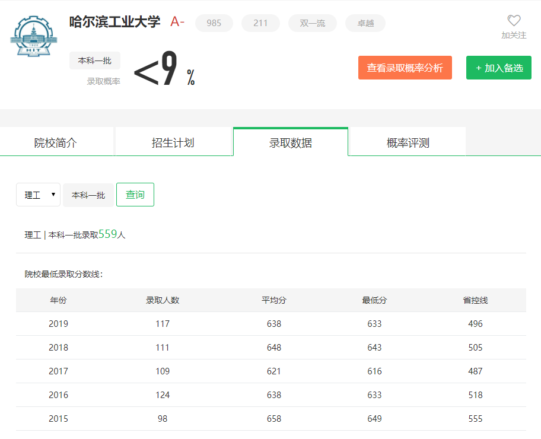Click the 加关注 label

514,35
